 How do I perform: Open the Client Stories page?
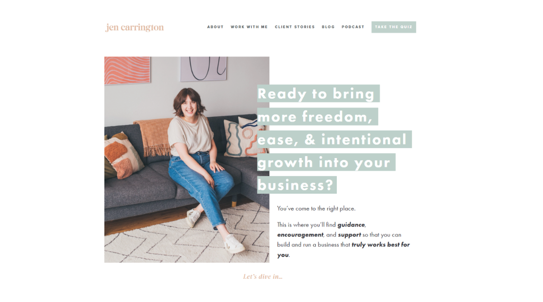(295, 27)
